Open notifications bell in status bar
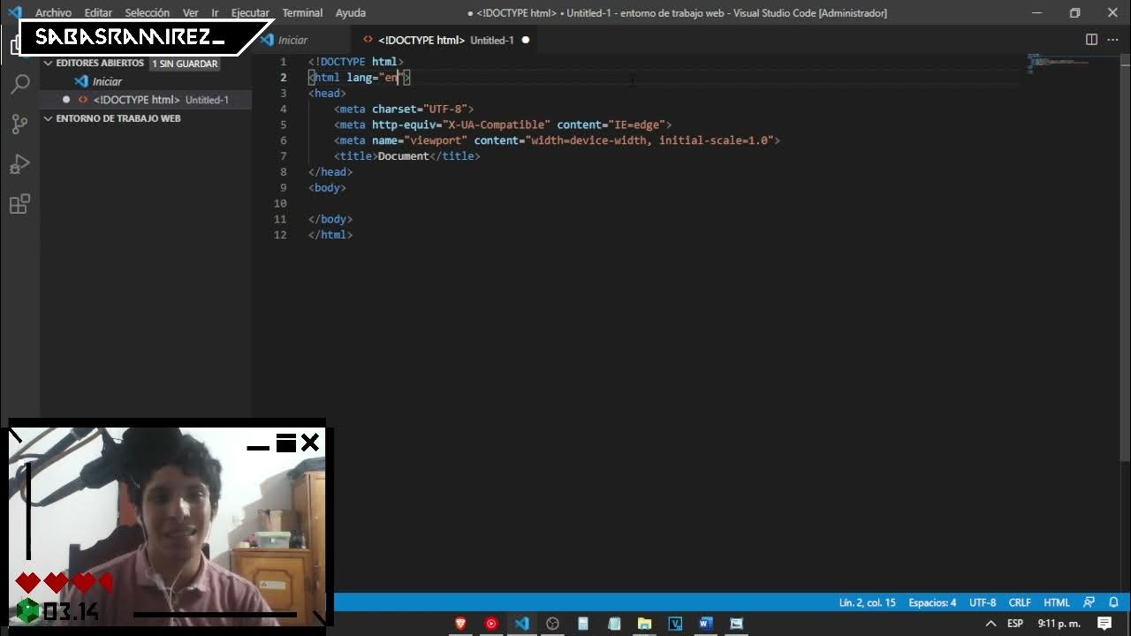 (1112, 602)
